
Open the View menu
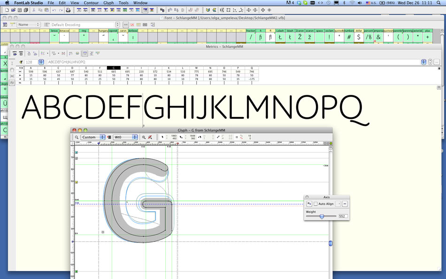pyautogui.click(x=75, y=3)
